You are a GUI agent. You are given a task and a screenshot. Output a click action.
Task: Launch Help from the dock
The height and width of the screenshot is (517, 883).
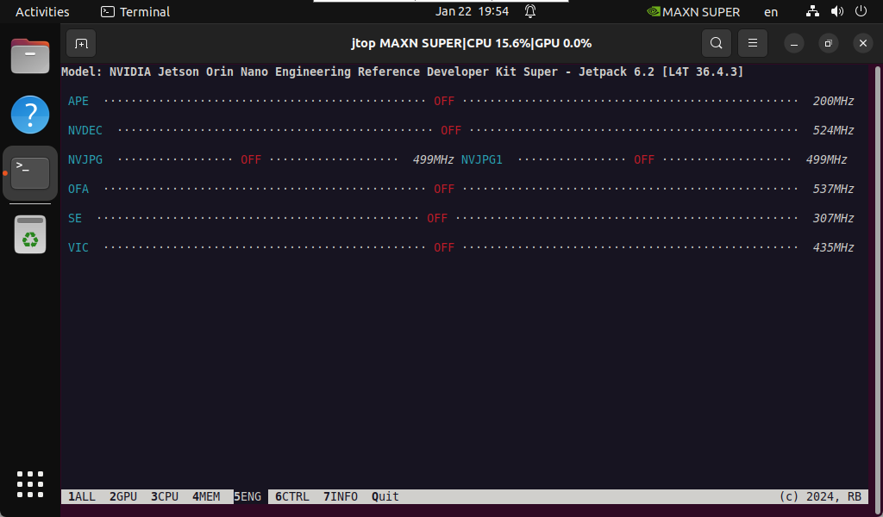(30, 115)
